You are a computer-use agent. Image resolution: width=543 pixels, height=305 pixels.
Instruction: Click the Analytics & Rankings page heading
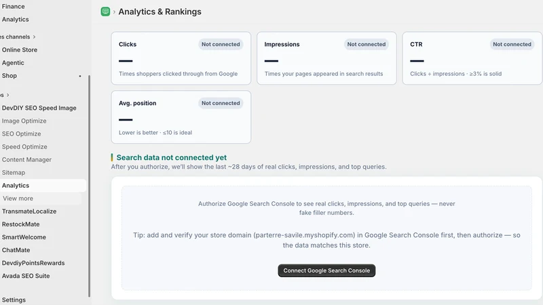[x=160, y=12]
